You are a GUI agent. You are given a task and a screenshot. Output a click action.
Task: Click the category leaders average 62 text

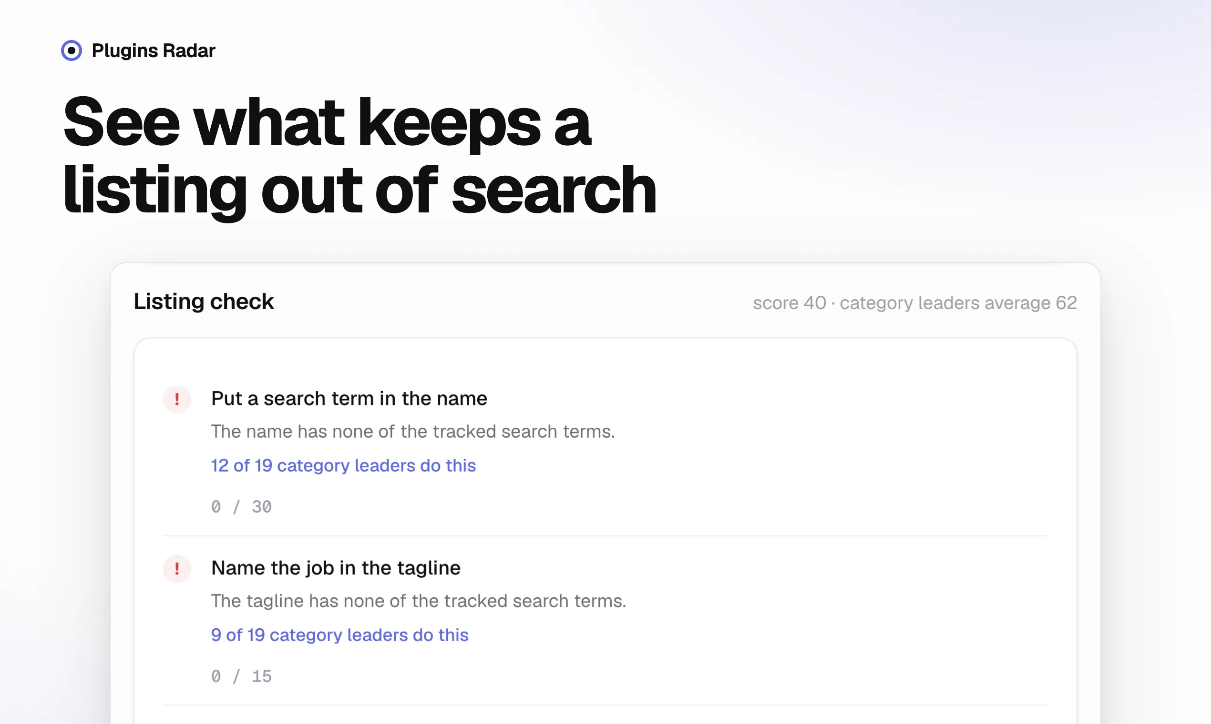click(x=958, y=303)
